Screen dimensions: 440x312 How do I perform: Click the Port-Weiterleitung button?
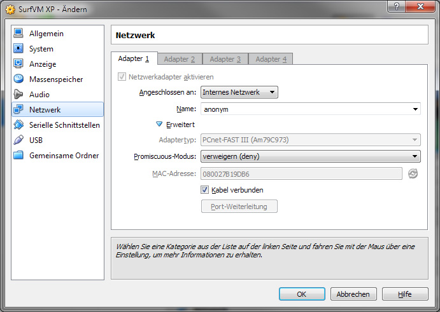[x=239, y=207]
